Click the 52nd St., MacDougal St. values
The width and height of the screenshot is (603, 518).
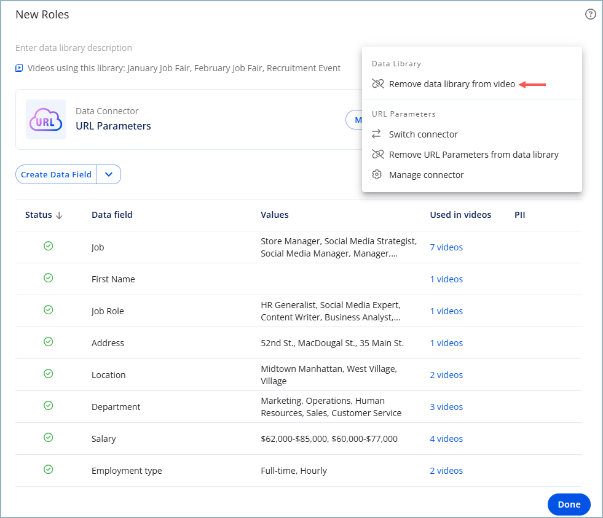tap(333, 343)
